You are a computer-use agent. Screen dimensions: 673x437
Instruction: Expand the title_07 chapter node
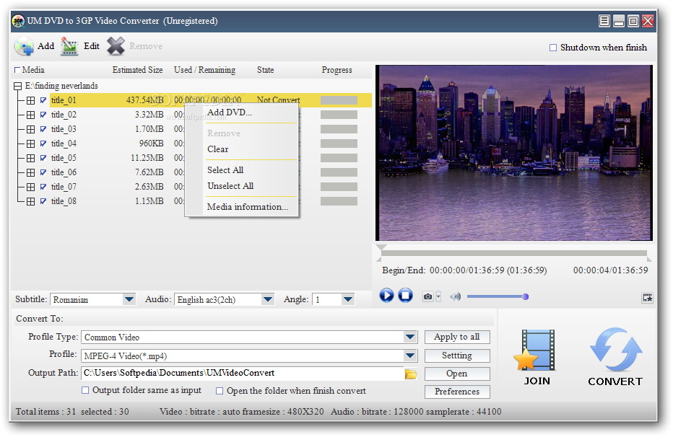(x=30, y=187)
